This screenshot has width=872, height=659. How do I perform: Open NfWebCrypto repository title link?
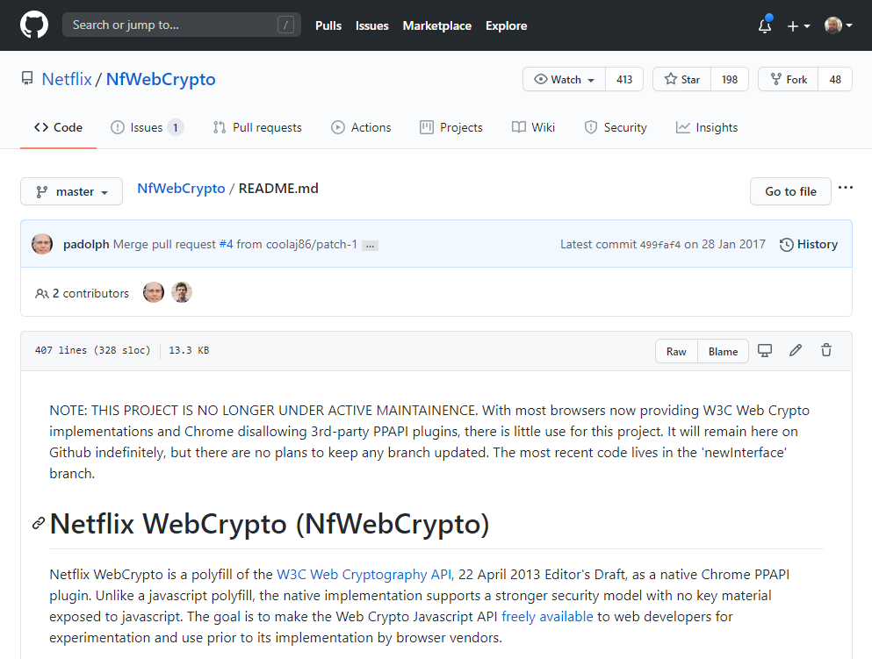[161, 79]
